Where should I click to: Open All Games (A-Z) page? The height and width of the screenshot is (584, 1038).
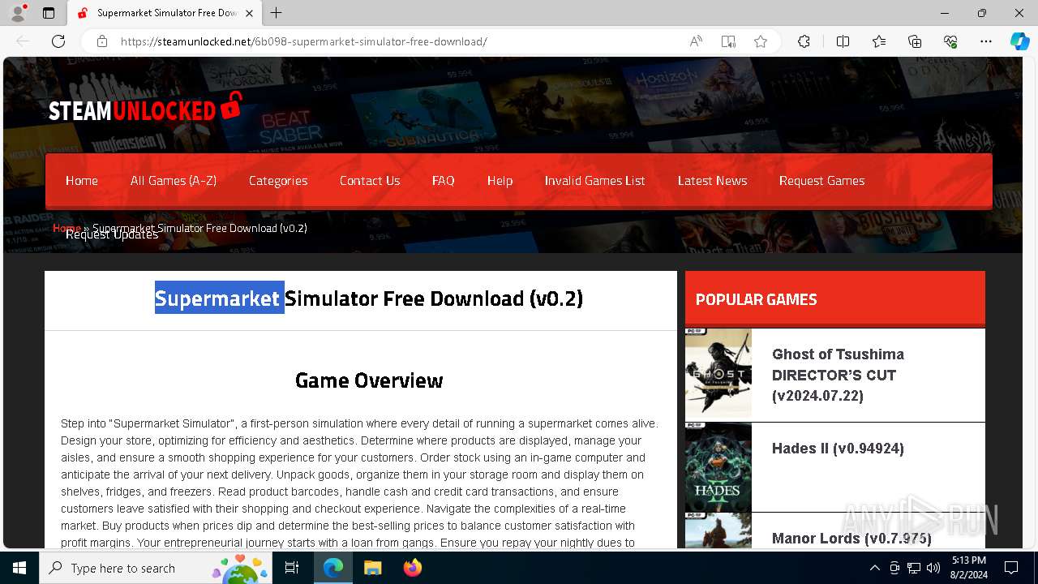pyautogui.click(x=174, y=181)
